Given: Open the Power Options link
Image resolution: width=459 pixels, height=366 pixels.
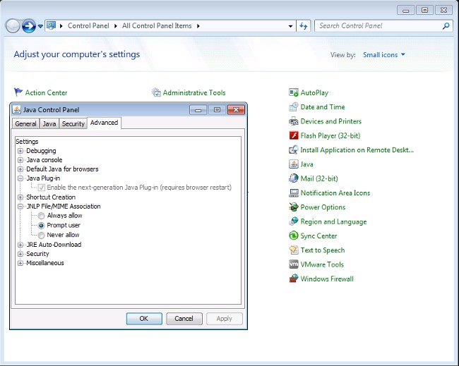Looking at the screenshot, I should 323,207.
